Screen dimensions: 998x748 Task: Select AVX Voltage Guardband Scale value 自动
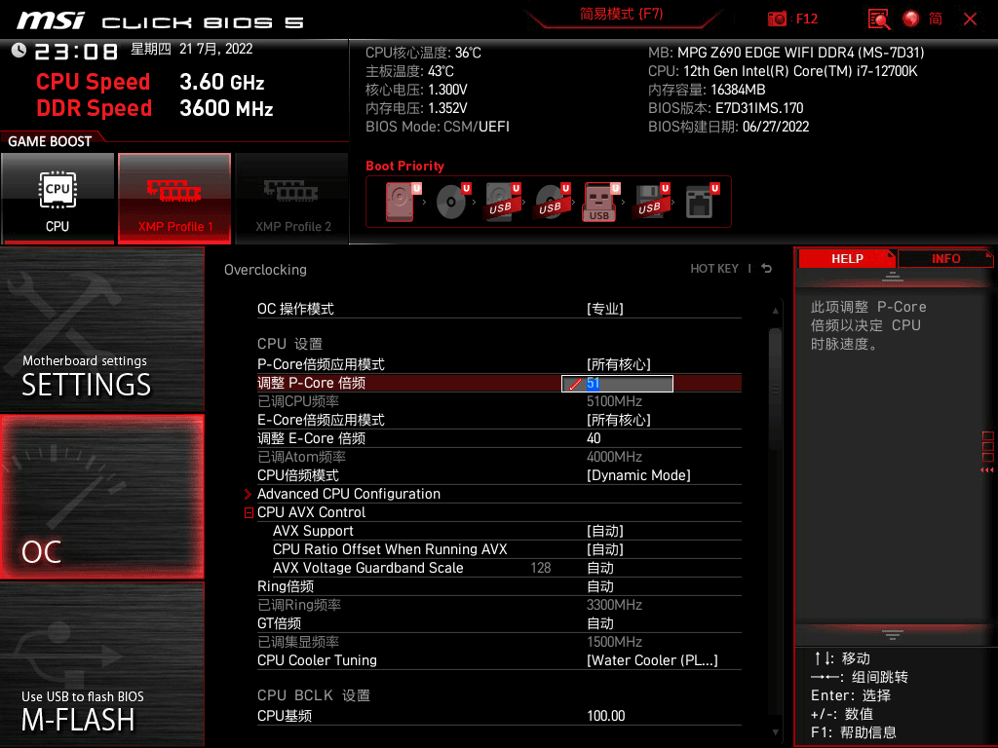click(x=600, y=568)
